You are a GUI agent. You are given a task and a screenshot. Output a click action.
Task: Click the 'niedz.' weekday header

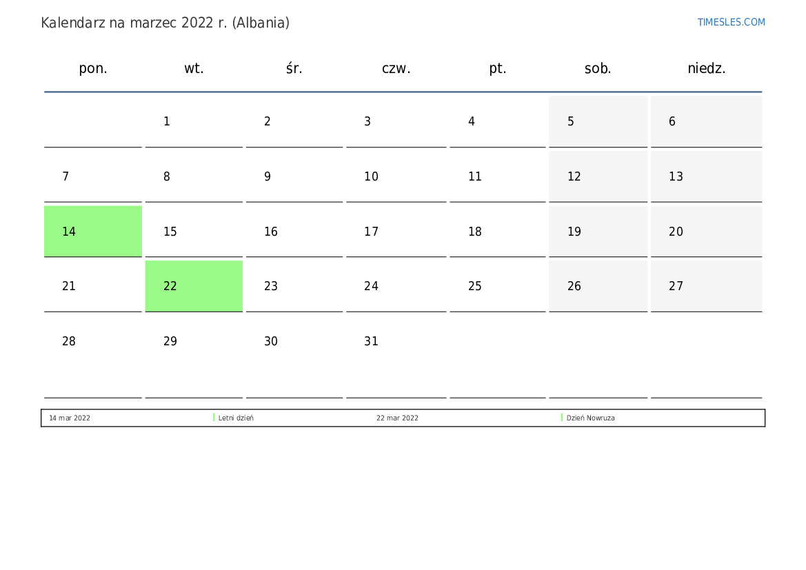[x=706, y=68]
